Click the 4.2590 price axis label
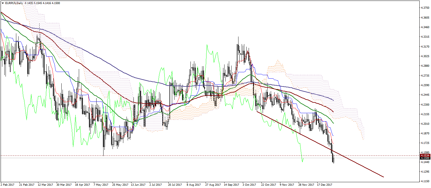Image resolution: width=431 pixels, height=188 pixels. tap(425, 85)
